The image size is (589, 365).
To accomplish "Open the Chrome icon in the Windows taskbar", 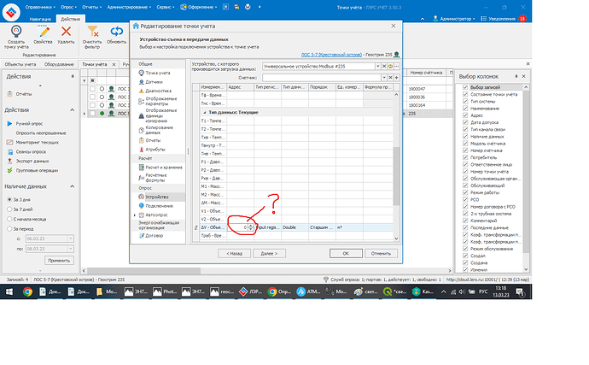I will 27,291.
